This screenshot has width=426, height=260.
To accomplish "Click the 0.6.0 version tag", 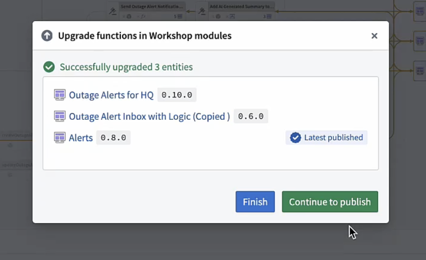I will [251, 116].
